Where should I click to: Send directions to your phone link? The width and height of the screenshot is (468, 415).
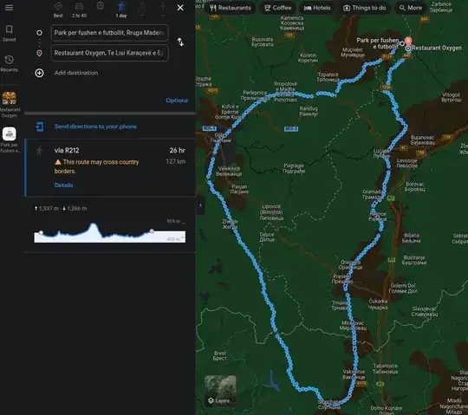(x=95, y=126)
